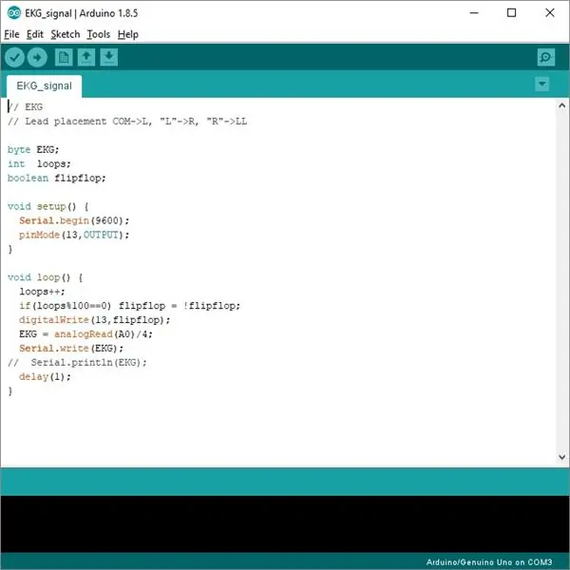Click the editor scrollbar up arrow
Viewport: 570px width, 570px height.
coord(562,105)
